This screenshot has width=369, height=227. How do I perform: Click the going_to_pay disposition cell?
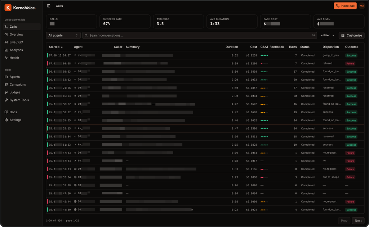pyautogui.click(x=331, y=55)
